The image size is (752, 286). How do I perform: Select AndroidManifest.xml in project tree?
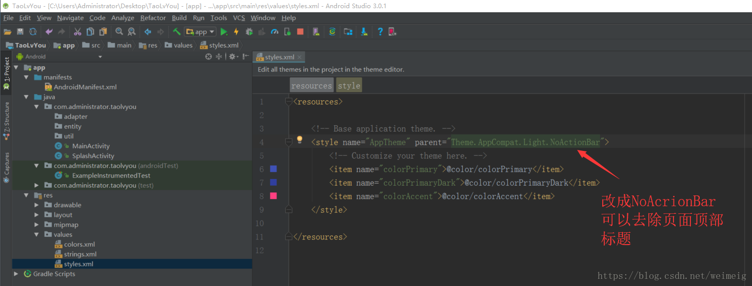coord(81,87)
